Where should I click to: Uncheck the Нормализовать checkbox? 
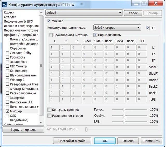point(95,35)
